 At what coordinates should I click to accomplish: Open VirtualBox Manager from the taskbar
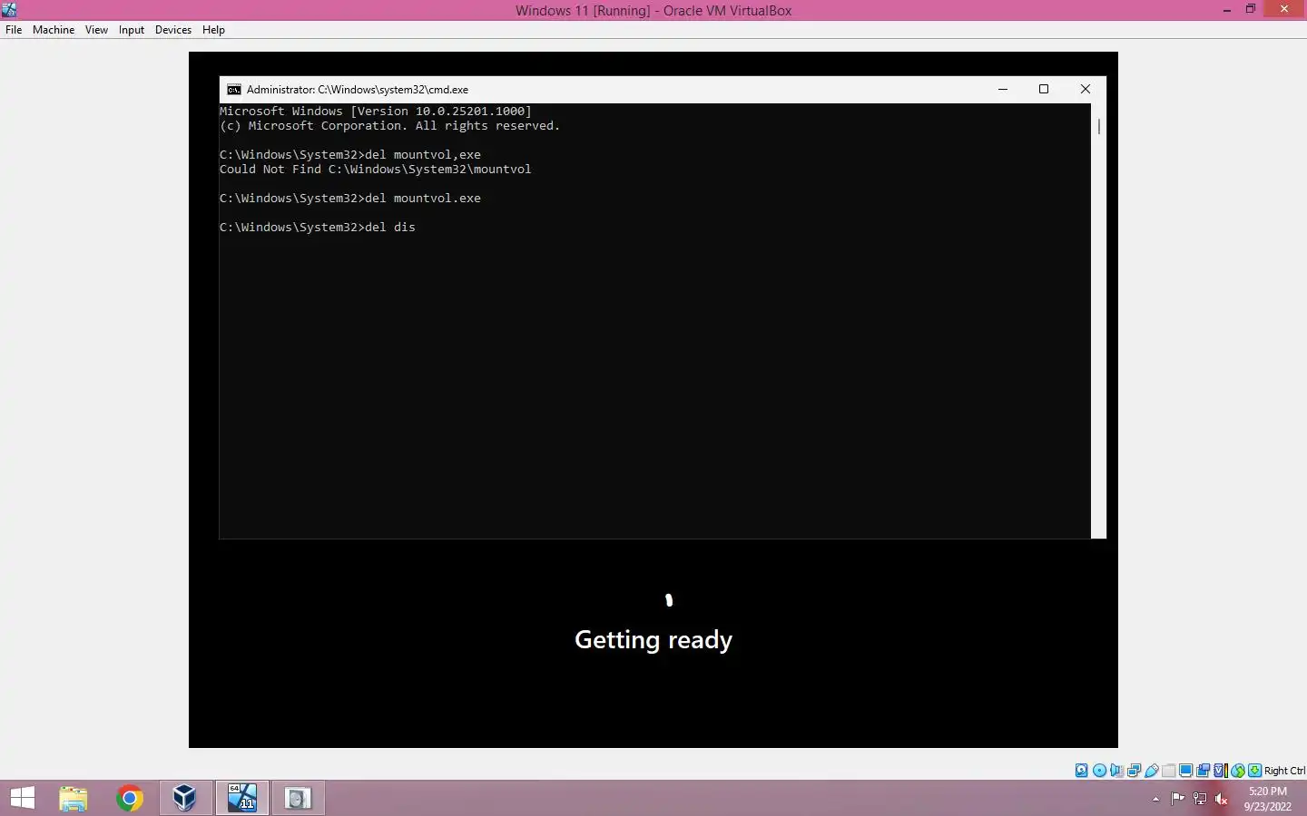click(185, 798)
